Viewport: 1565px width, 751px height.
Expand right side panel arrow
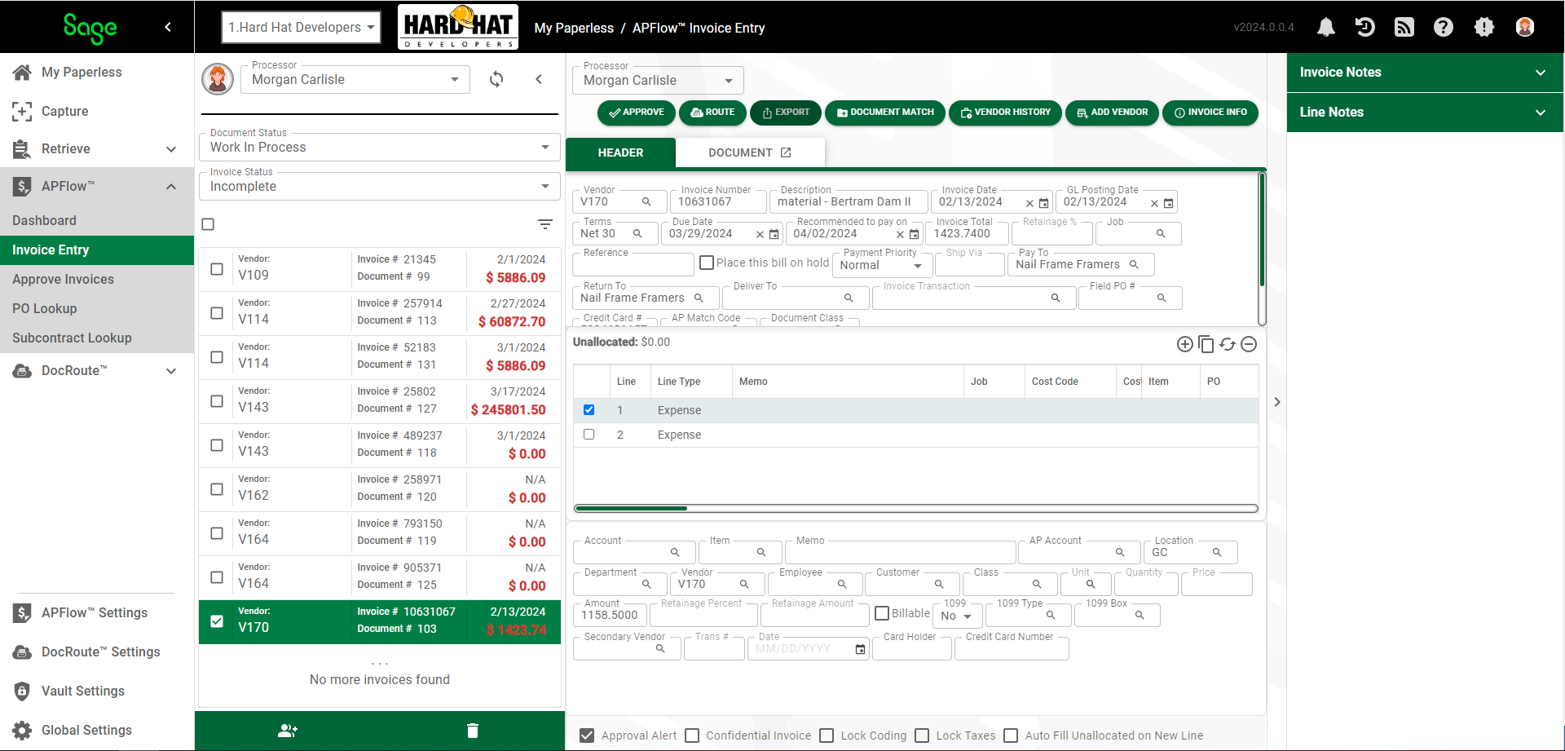point(1277,402)
